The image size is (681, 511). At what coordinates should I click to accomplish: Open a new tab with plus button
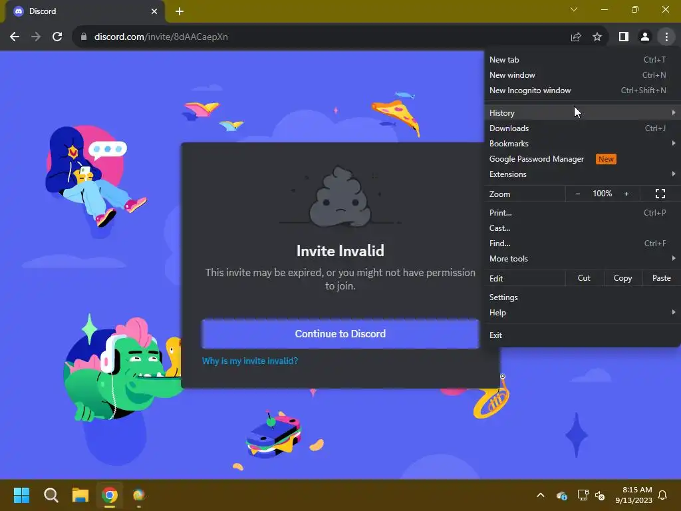[180, 11]
